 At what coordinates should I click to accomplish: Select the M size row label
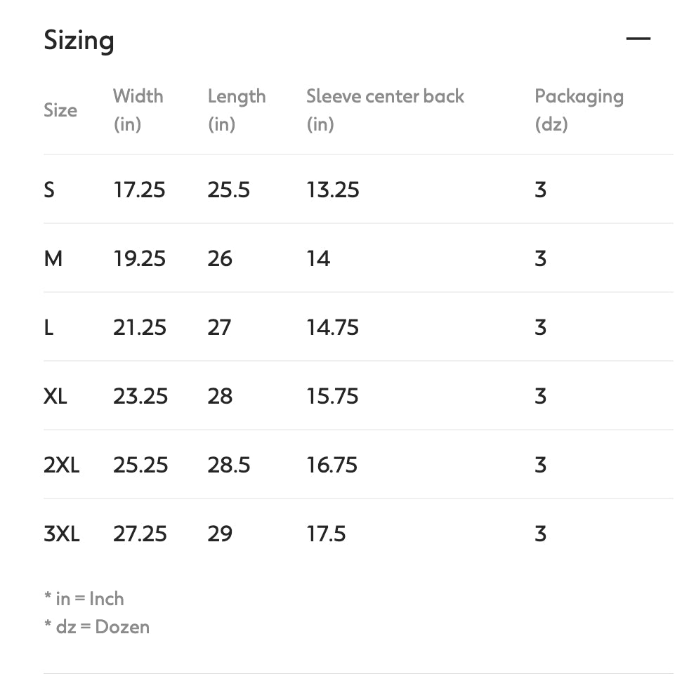(53, 259)
